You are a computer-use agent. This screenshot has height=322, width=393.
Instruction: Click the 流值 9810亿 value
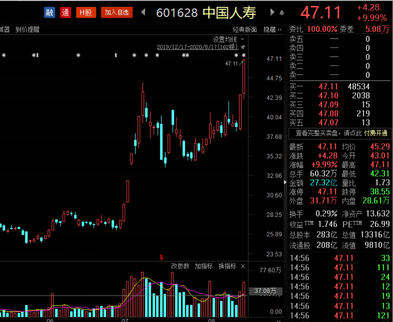pos(377,245)
